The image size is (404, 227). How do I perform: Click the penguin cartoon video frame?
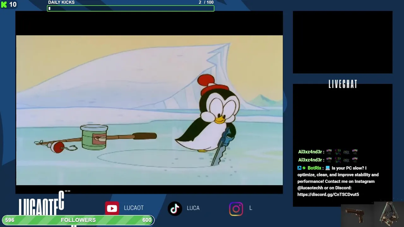(149, 110)
